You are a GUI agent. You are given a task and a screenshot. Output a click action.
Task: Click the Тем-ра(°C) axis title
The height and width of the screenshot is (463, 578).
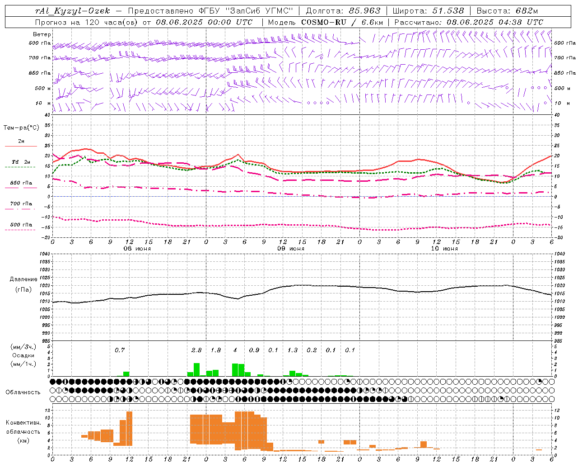21,128
